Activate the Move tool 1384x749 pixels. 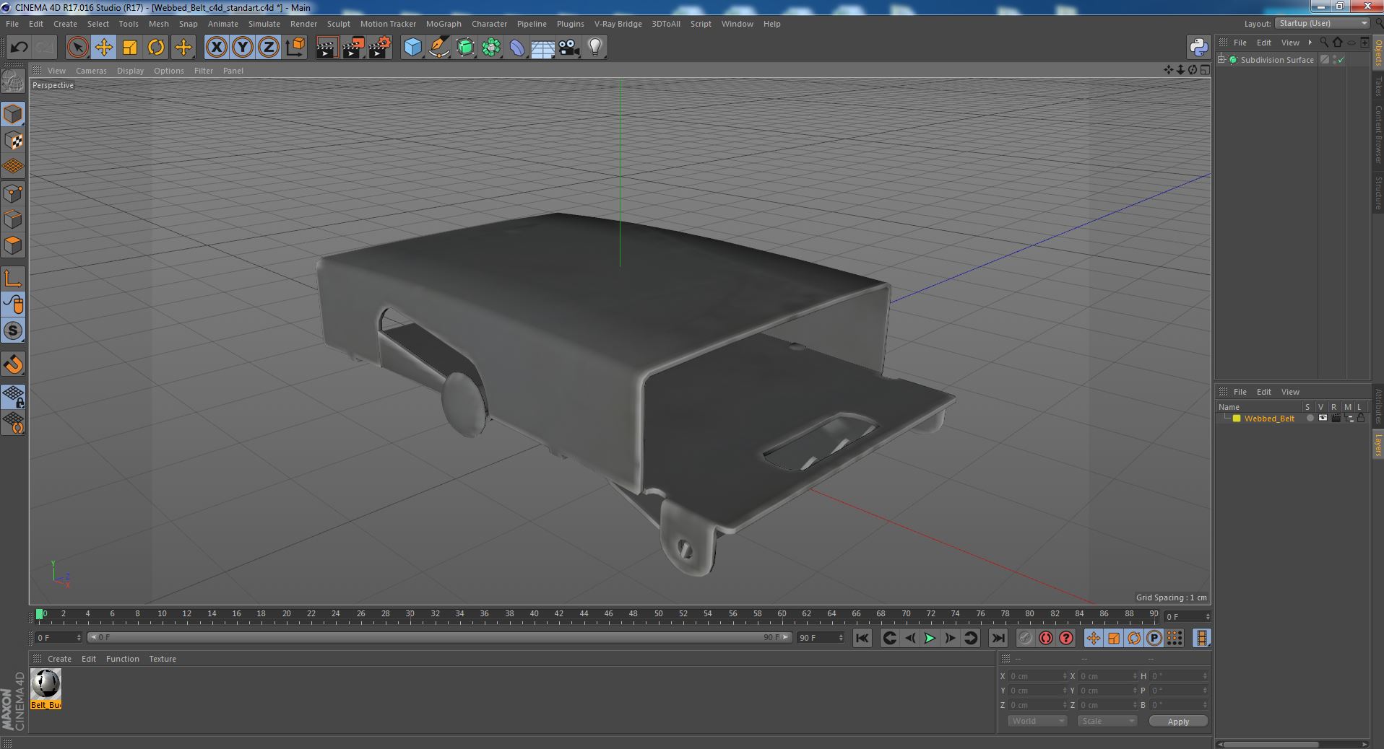click(x=103, y=48)
